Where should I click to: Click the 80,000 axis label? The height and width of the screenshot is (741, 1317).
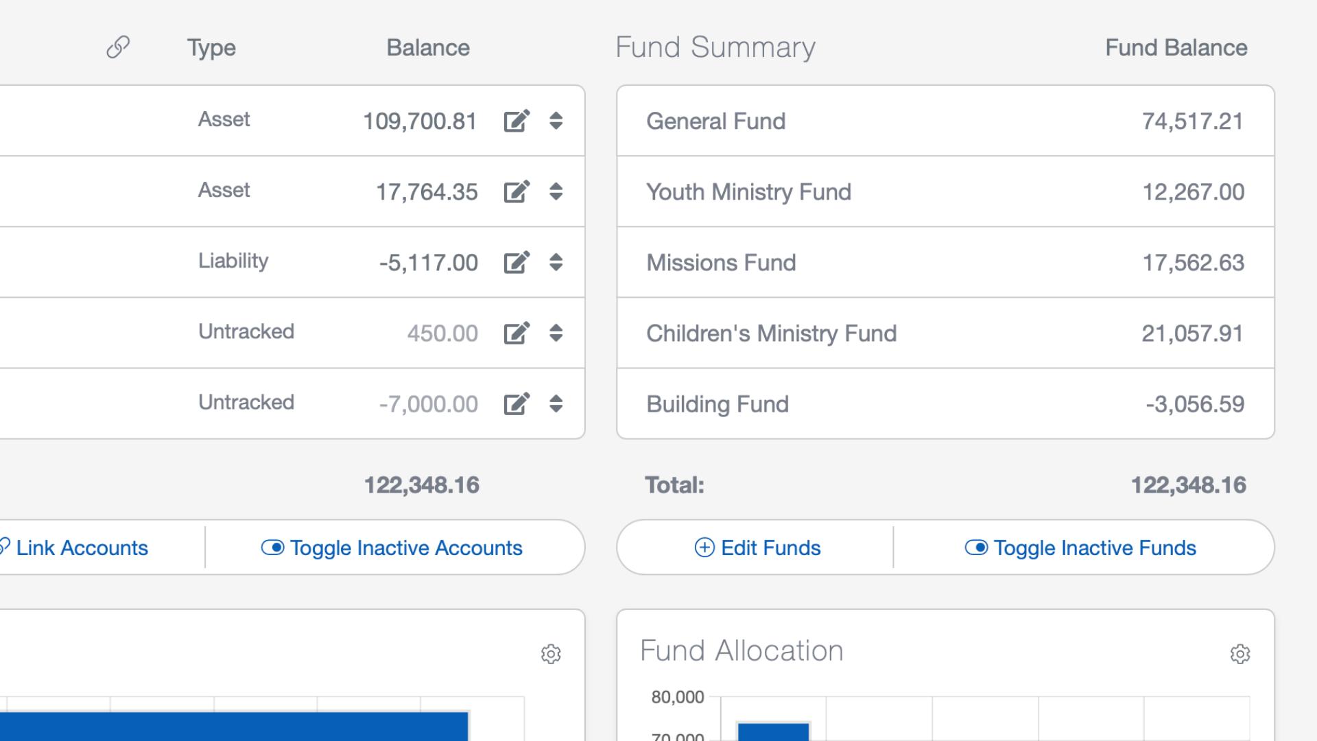[678, 697]
